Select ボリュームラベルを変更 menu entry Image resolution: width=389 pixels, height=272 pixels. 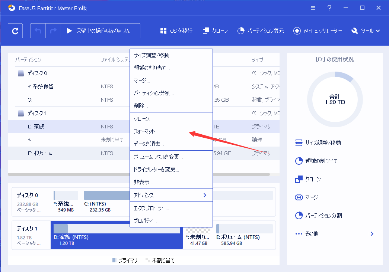tap(171, 157)
